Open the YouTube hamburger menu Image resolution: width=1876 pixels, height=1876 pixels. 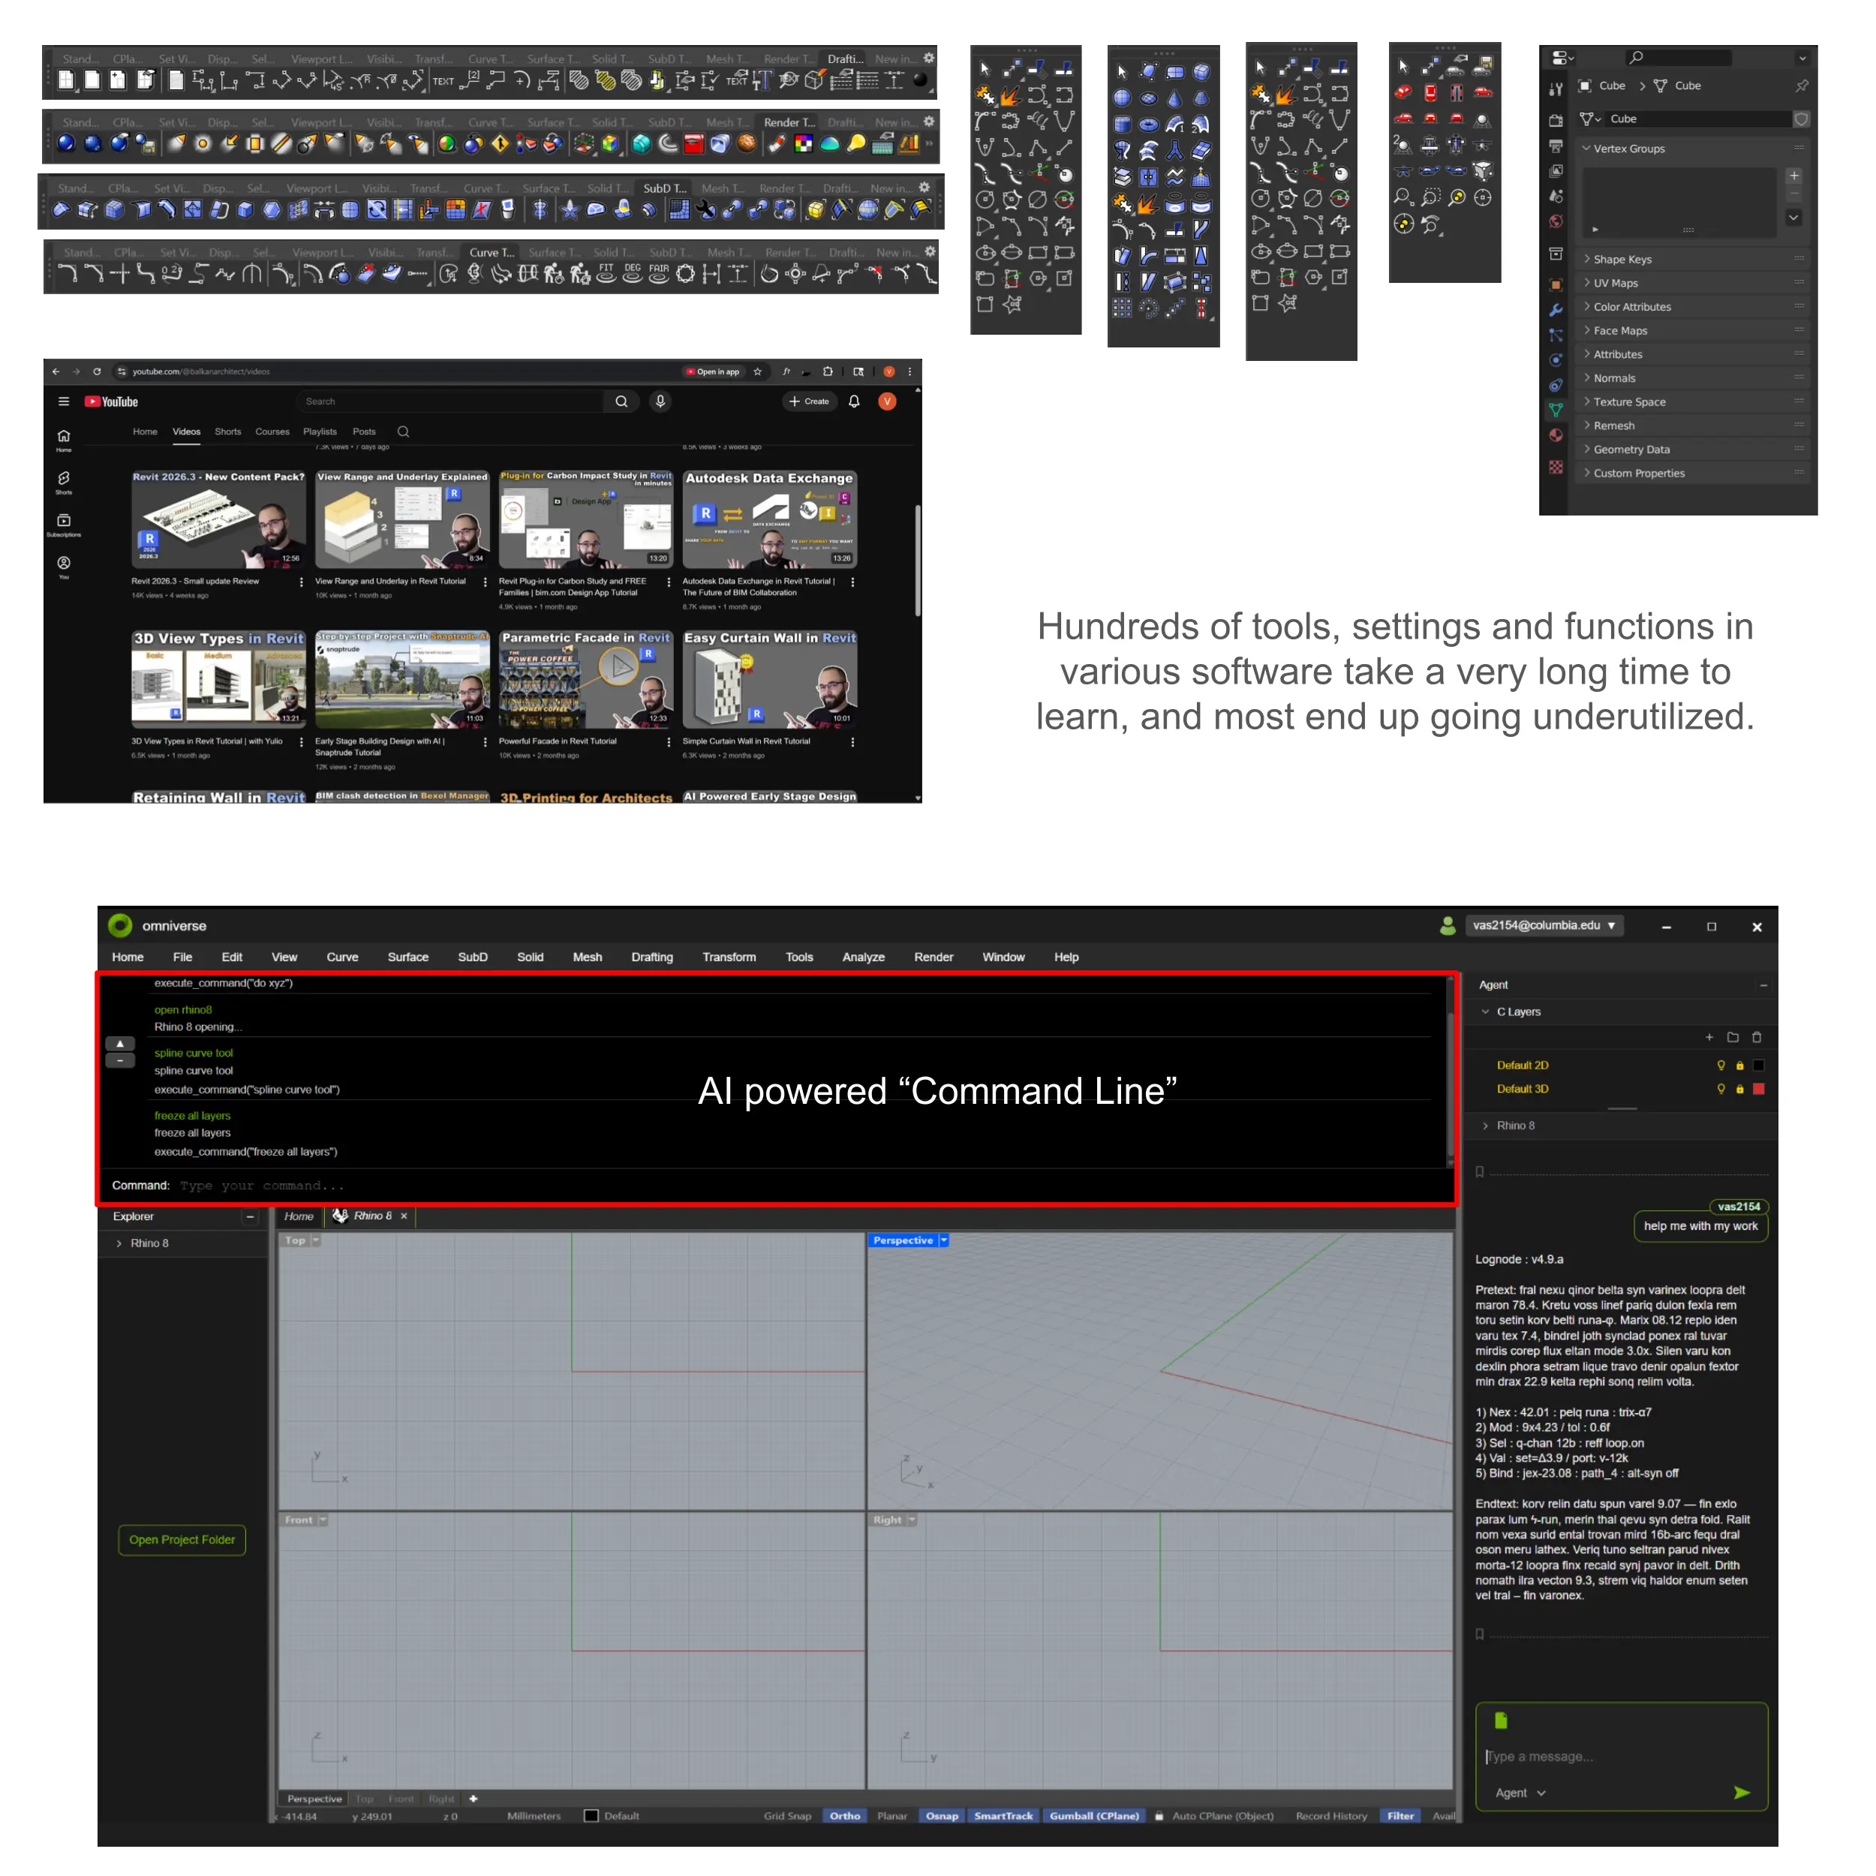[x=64, y=401]
